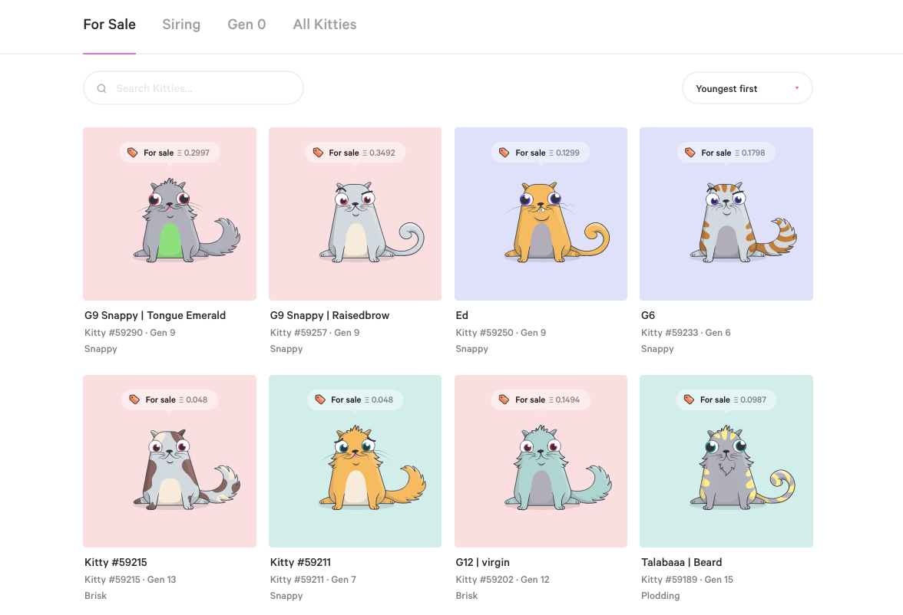The image size is (903, 615).
Task: Open the teal G12 virgin cat image
Action: (541, 462)
